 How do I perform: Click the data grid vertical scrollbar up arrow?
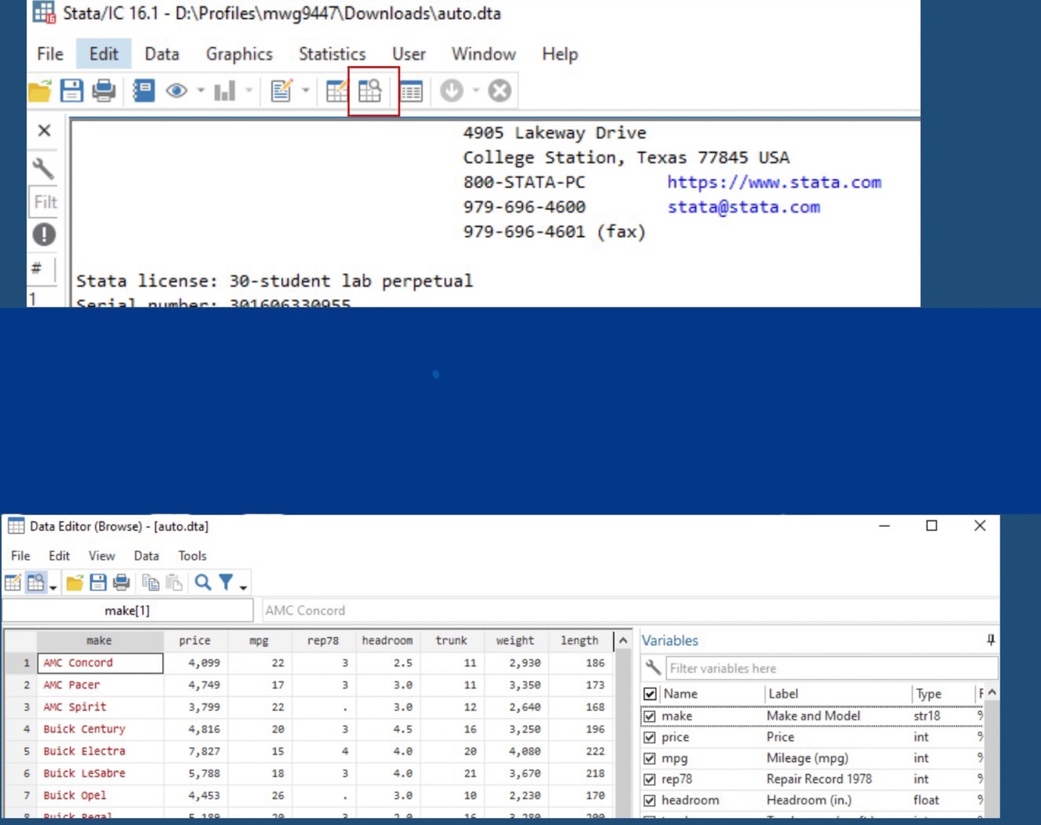point(623,641)
